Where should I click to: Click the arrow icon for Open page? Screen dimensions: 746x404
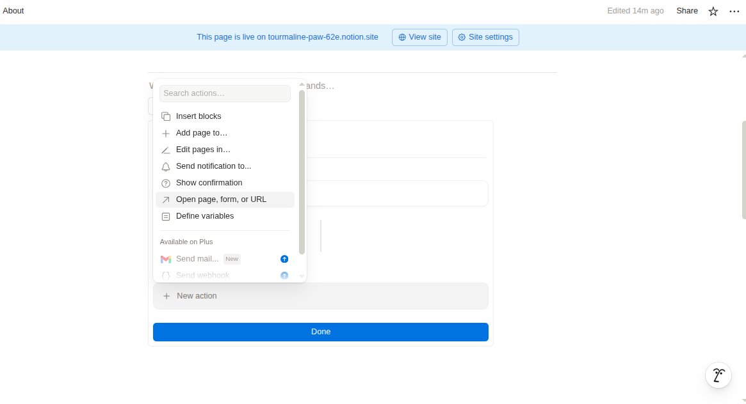pyautogui.click(x=166, y=199)
